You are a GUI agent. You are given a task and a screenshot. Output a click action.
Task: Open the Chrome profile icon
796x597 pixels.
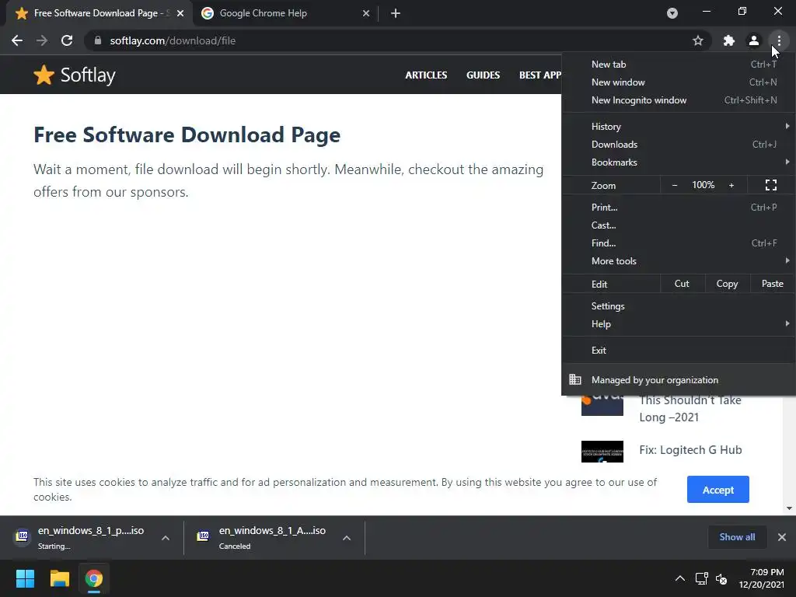pos(754,40)
